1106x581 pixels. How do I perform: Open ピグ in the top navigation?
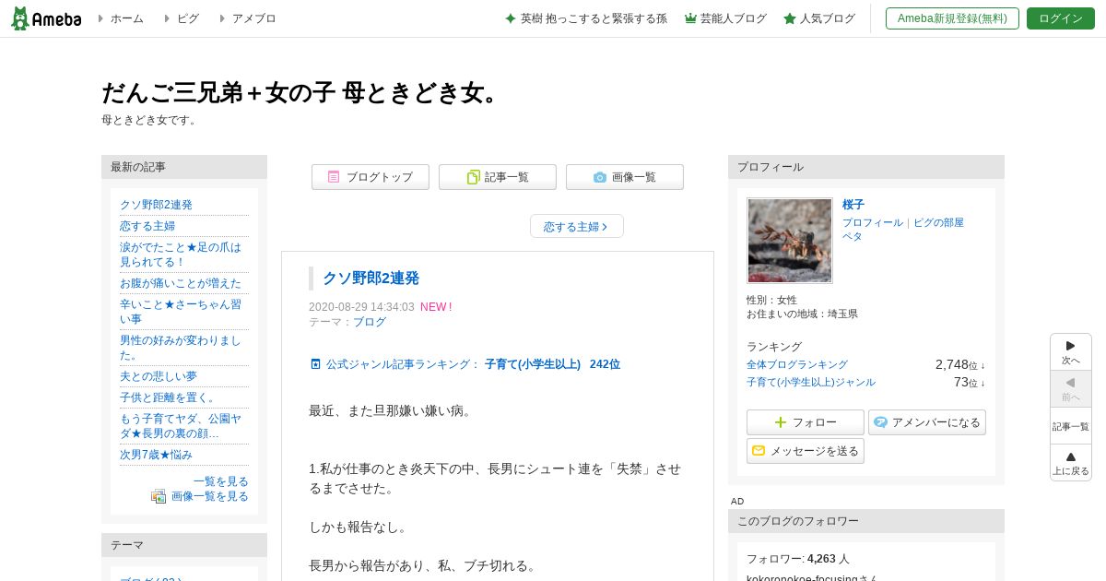coord(187,18)
